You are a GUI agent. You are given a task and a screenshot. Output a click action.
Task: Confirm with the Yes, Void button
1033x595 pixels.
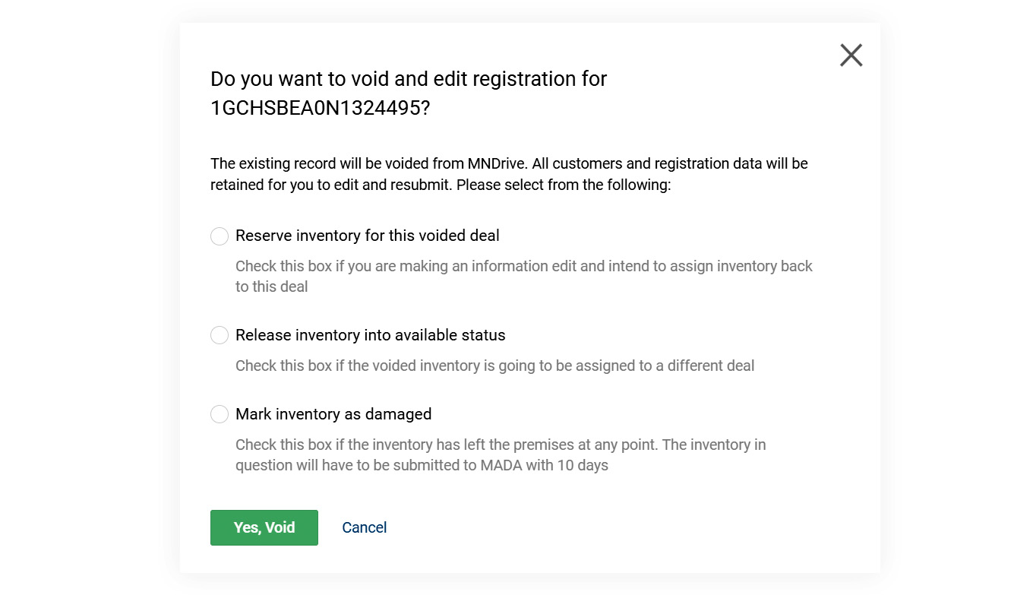[264, 527]
